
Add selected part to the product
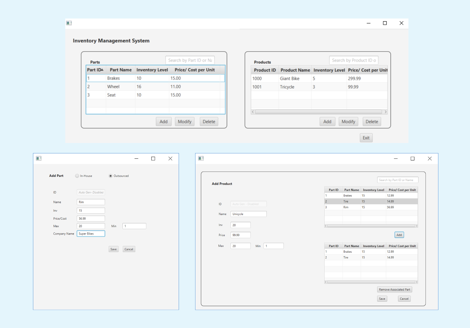click(399, 235)
